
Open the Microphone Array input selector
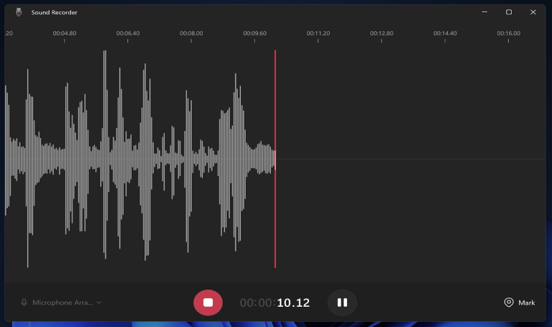63,303
